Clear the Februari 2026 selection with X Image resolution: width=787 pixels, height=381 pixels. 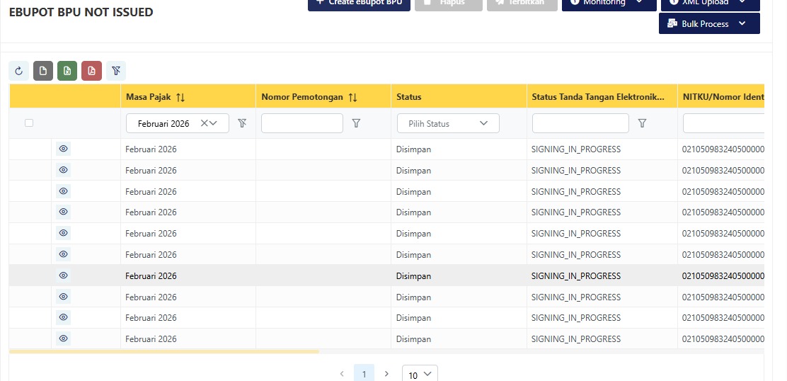click(204, 123)
